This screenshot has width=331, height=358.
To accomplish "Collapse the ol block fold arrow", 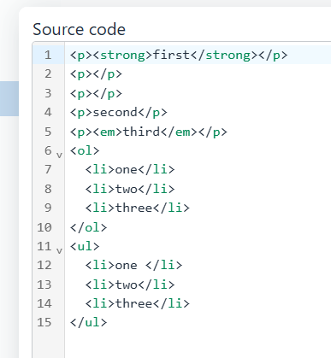I will [59, 156].
